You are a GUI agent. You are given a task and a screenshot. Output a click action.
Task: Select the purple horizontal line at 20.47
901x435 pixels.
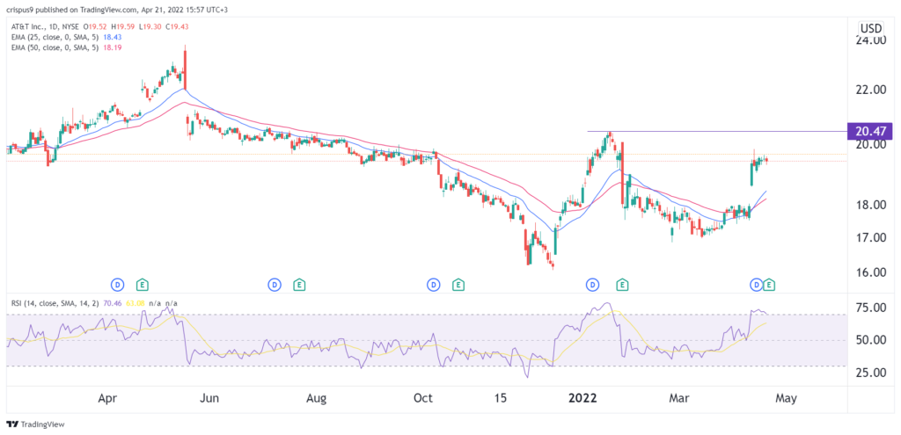[717, 132]
